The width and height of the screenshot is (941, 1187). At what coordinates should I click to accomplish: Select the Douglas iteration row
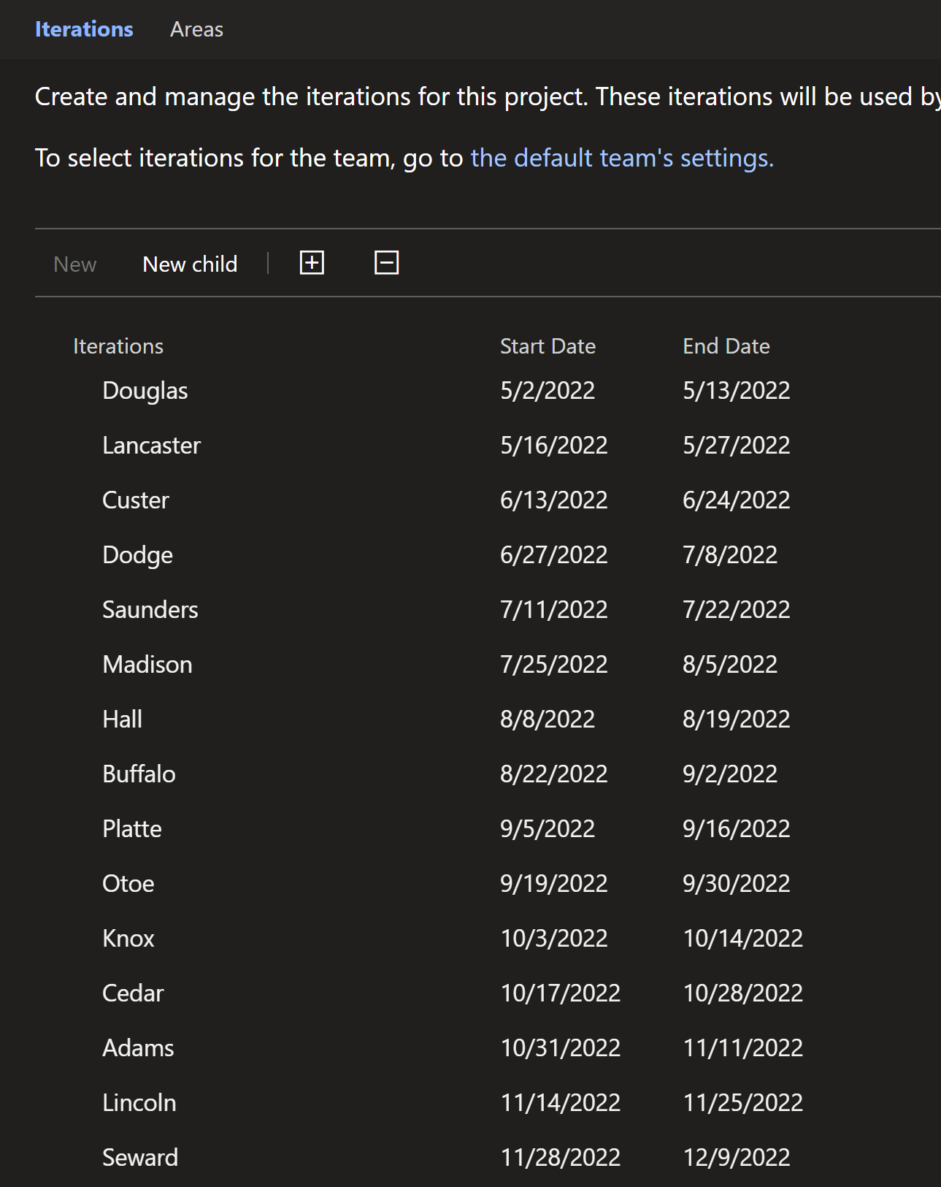point(145,391)
